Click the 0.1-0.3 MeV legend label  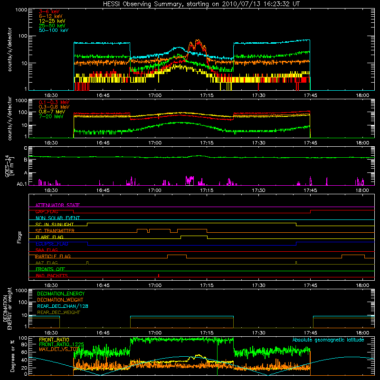(54, 102)
